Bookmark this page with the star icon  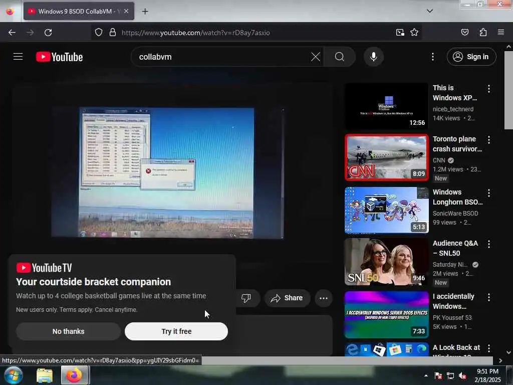(414, 33)
